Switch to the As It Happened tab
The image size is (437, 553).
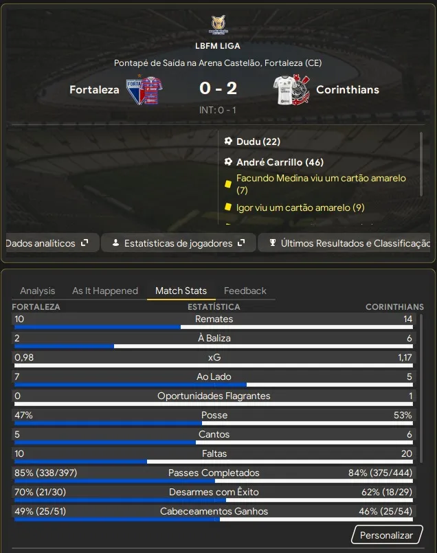(x=105, y=291)
